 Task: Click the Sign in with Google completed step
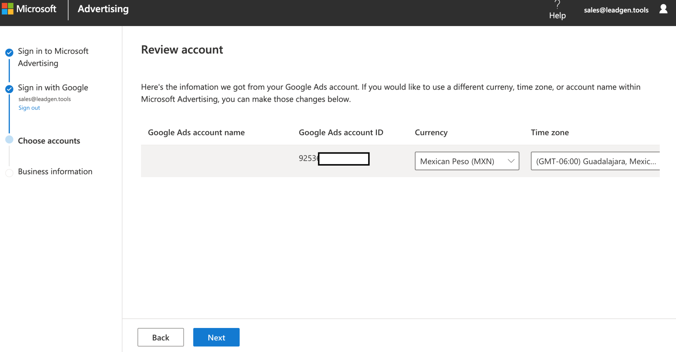[x=53, y=88]
